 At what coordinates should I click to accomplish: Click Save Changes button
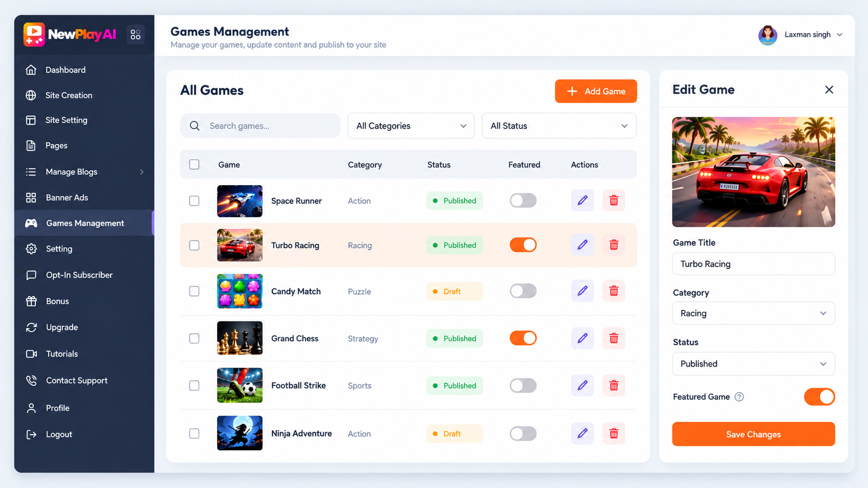coord(753,435)
